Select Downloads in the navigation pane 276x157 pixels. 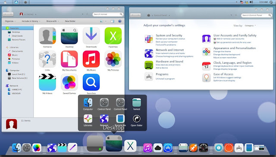[x=17, y=36]
